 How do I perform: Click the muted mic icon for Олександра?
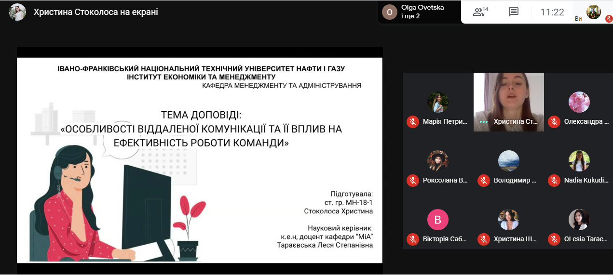(554, 121)
